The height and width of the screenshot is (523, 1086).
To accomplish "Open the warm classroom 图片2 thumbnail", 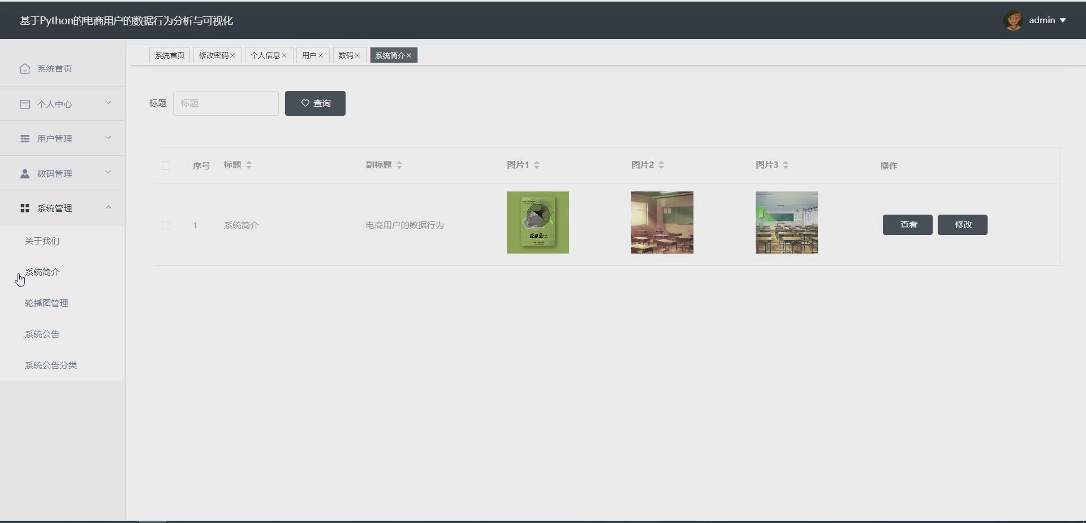I will pyautogui.click(x=662, y=223).
